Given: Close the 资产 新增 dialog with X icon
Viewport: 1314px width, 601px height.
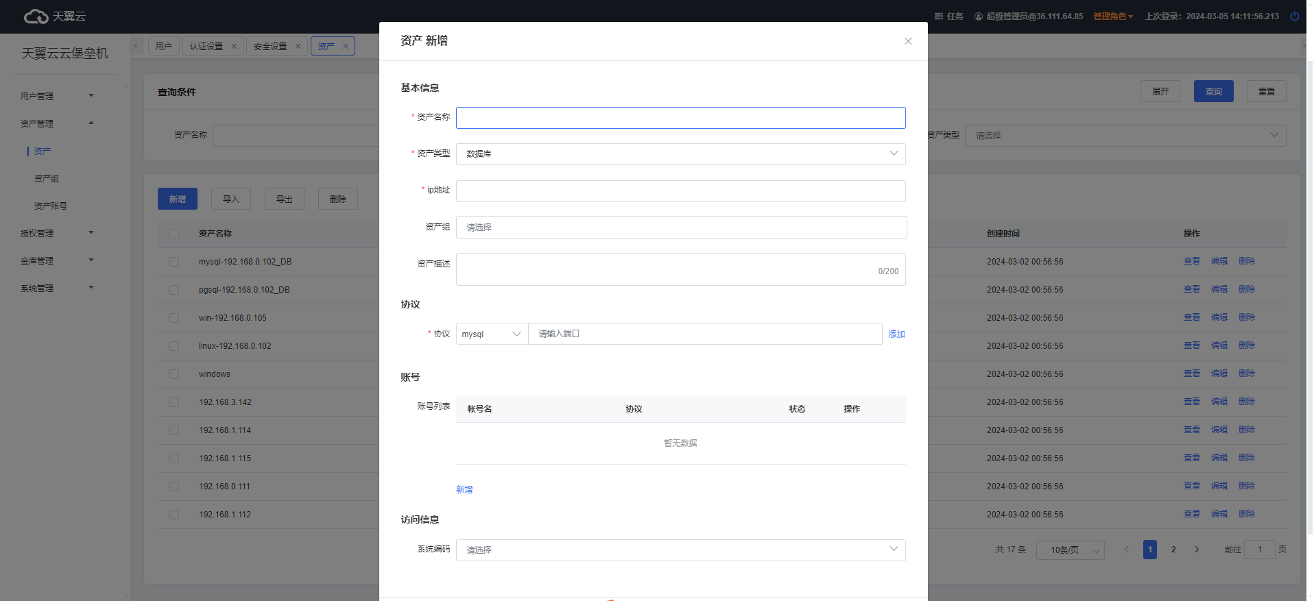Looking at the screenshot, I should [x=908, y=41].
